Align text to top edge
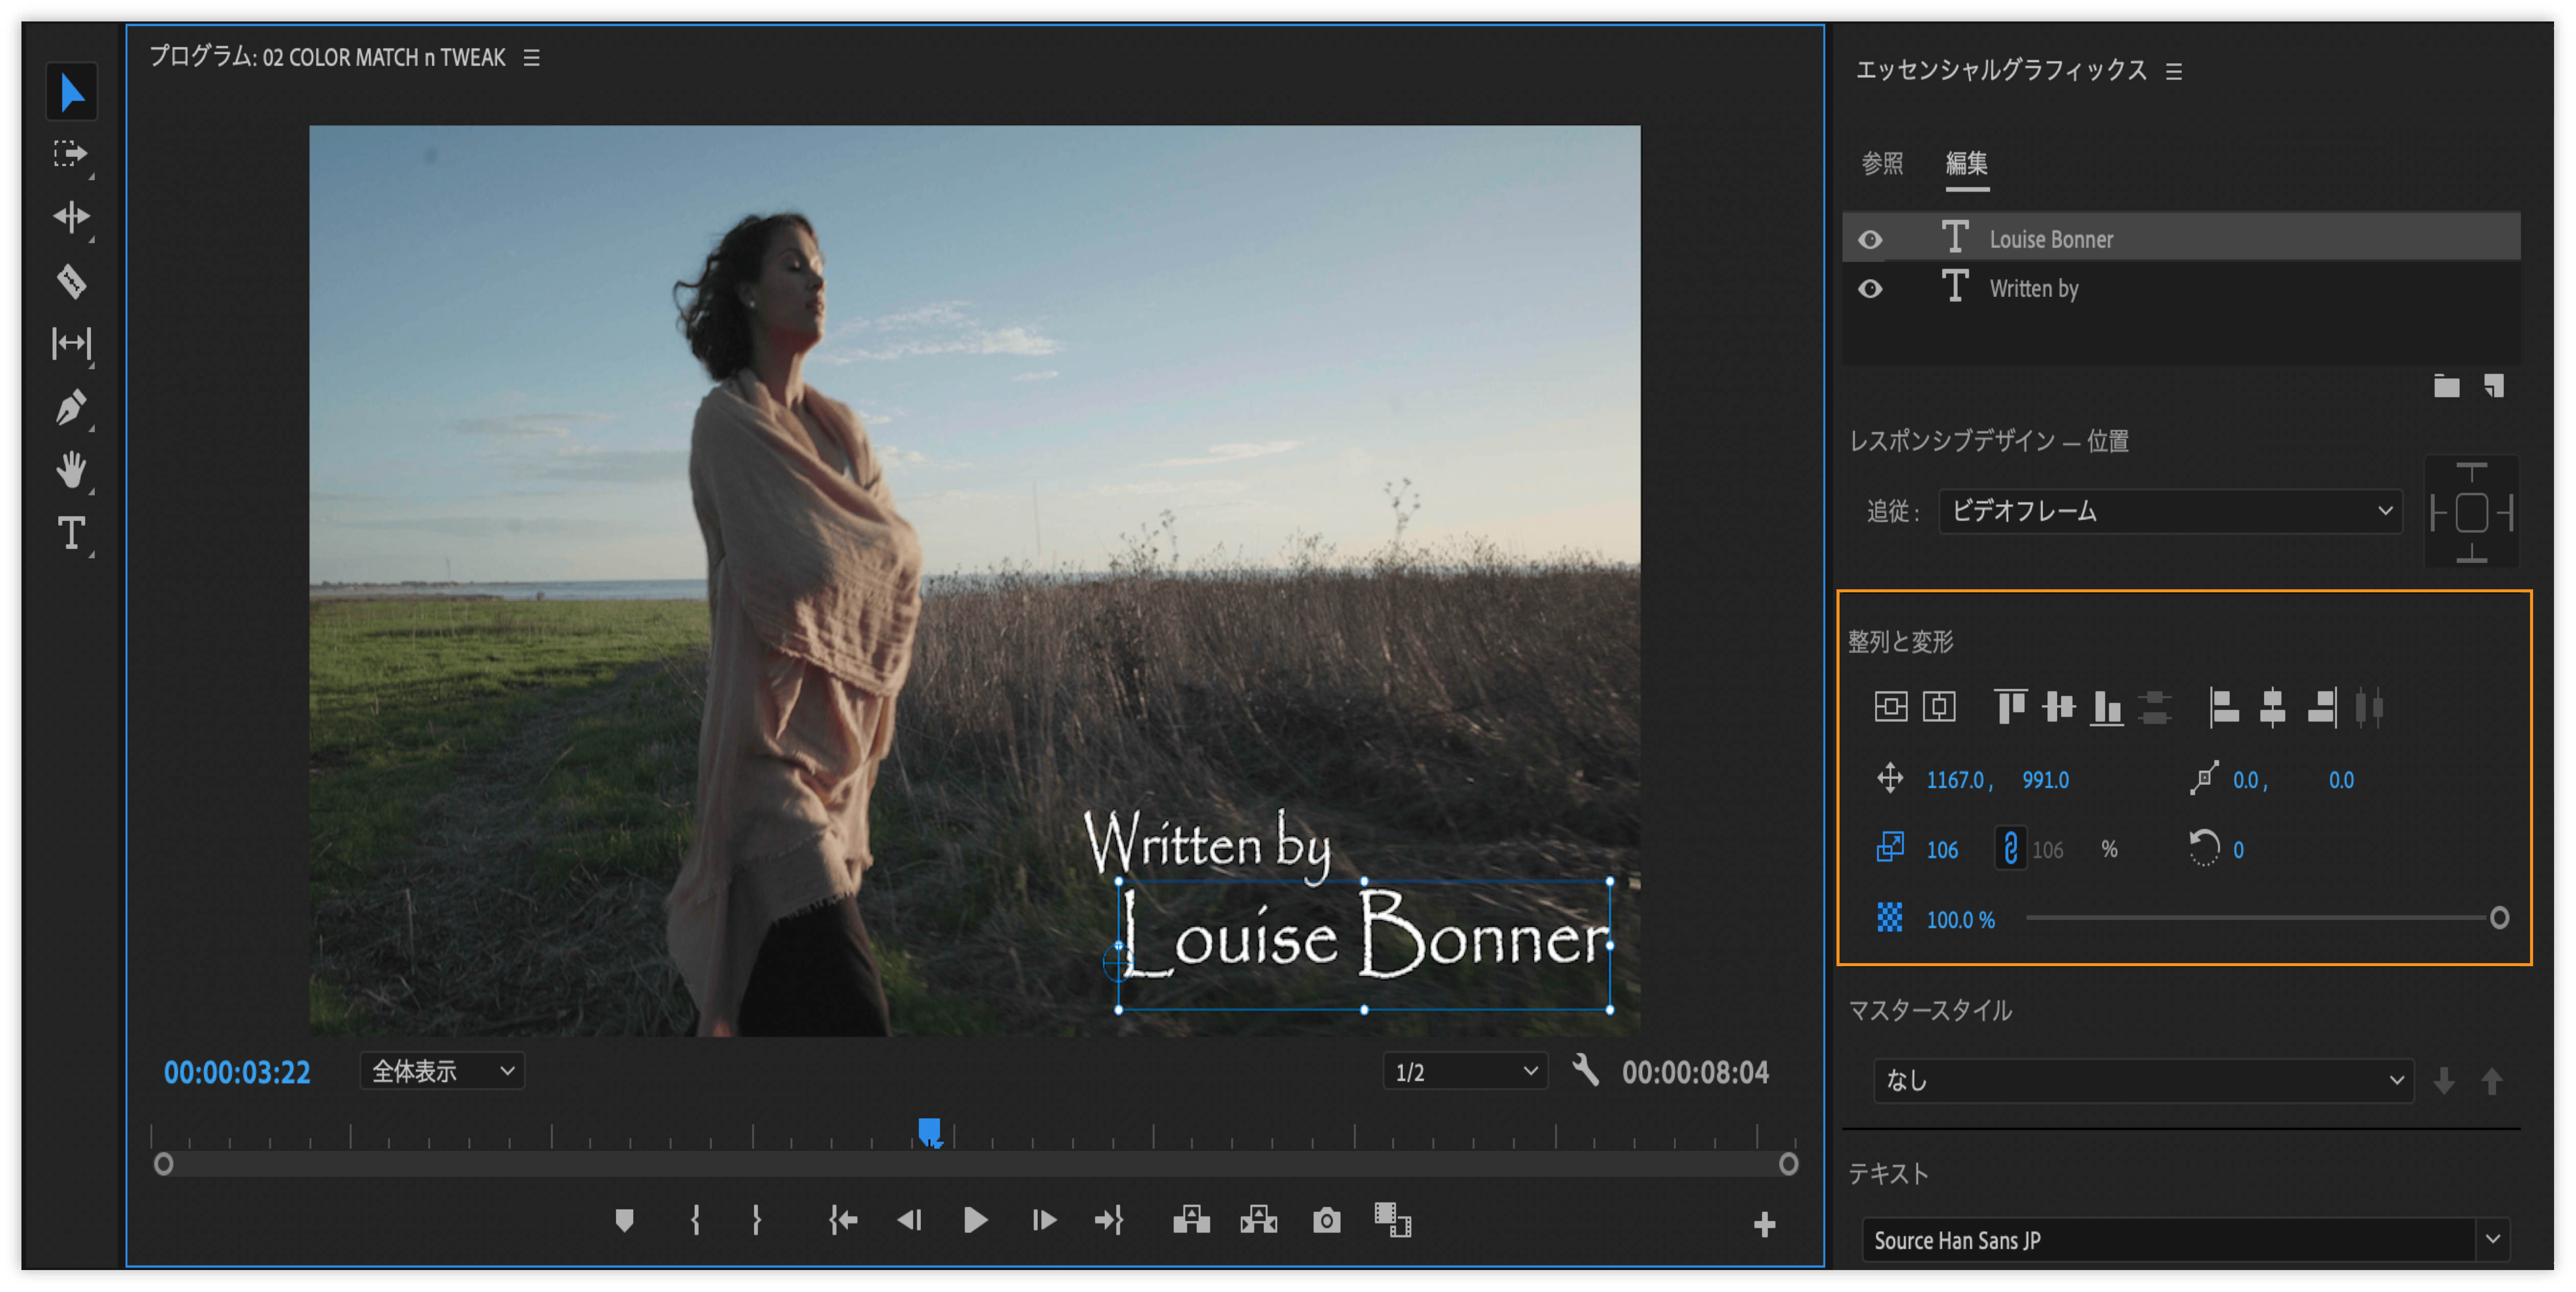This screenshot has height=1292, width=2576. click(x=2010, y=708)
